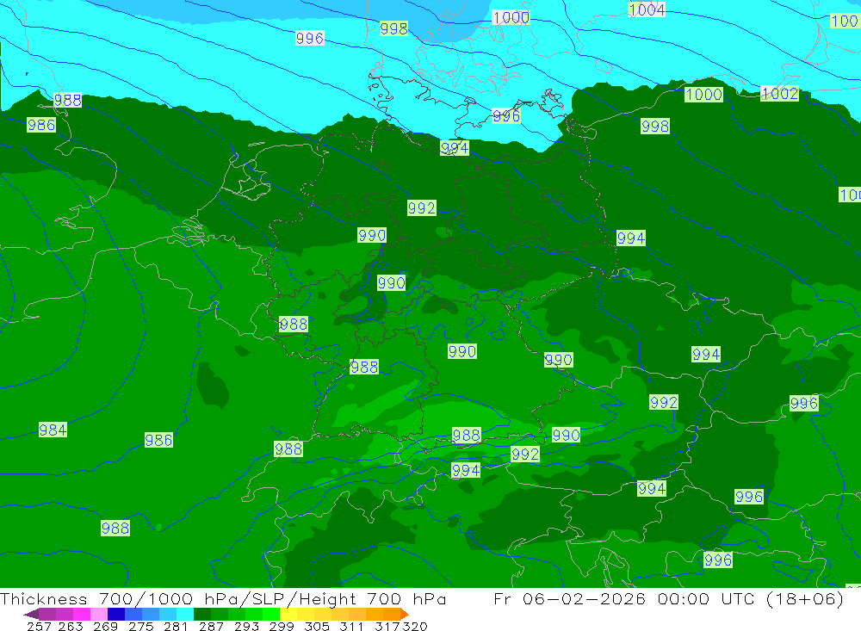Select the cyan swatch in the color scale
The image size is (861, 631).
185,614
